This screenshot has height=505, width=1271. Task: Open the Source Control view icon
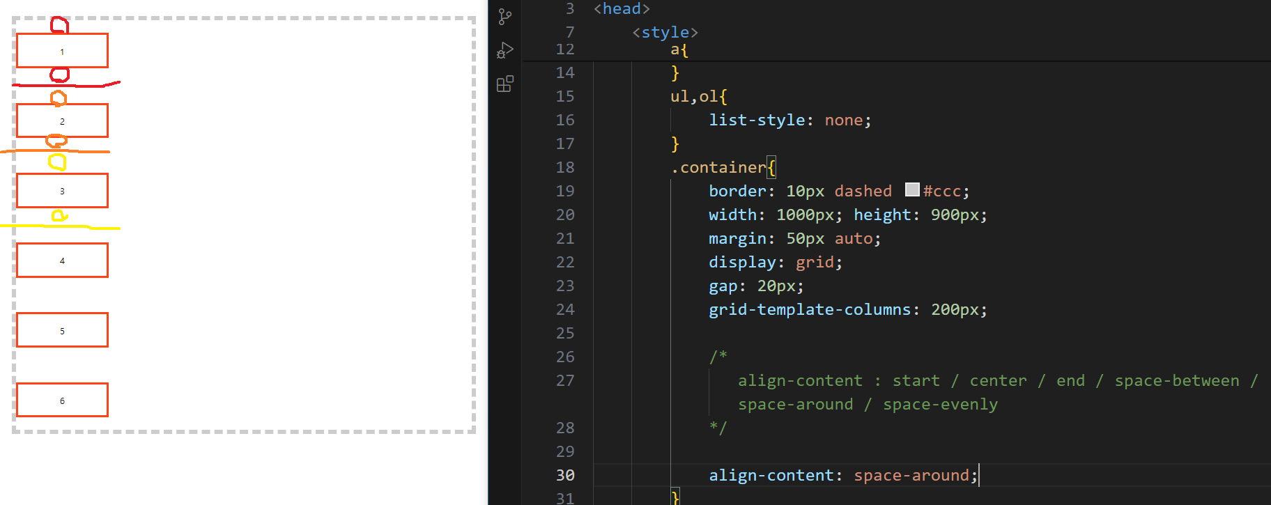pos(505,17)
